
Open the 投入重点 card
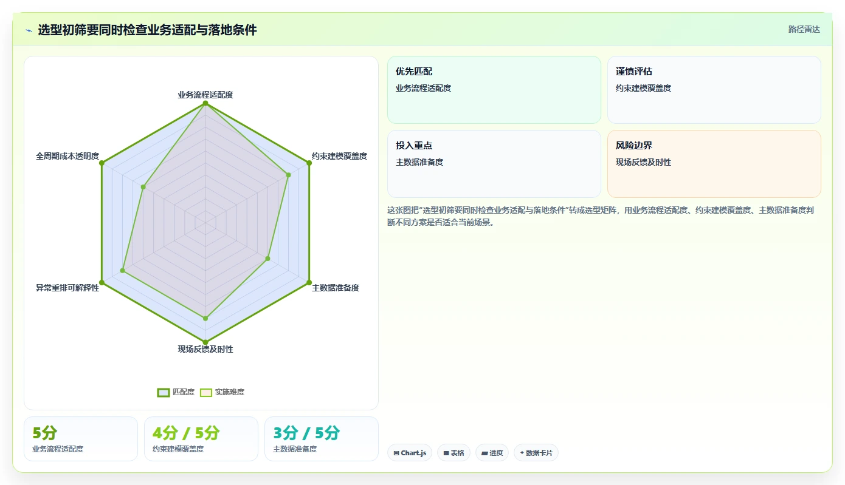494,164
